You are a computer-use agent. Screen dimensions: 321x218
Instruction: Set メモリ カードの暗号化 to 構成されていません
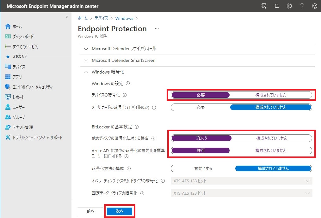point(271,107)
